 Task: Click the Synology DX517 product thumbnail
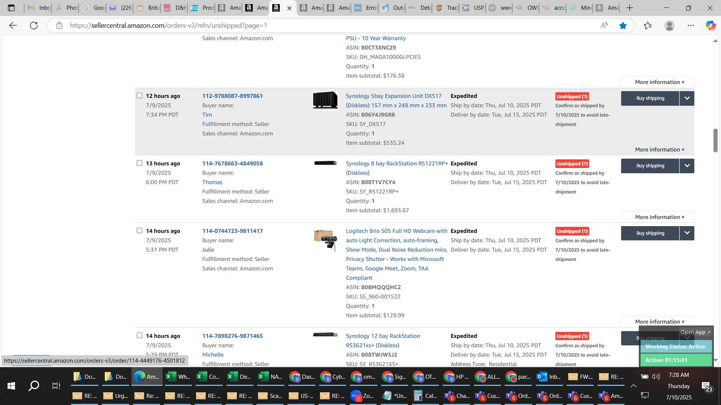[x=325, y=100]
